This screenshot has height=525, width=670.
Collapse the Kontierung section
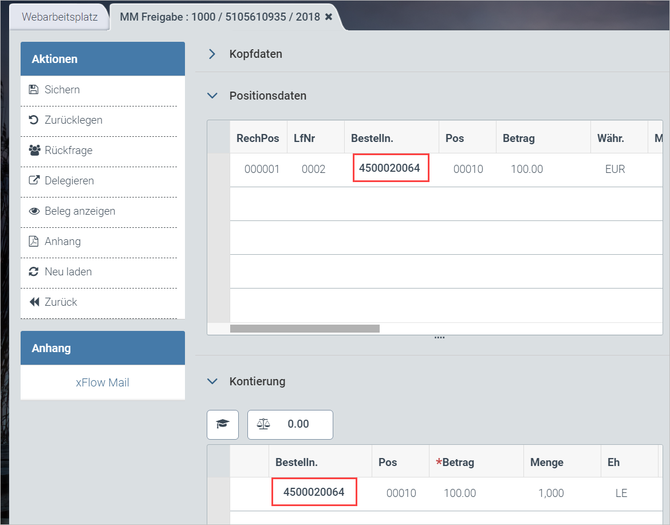pos(212,381)
